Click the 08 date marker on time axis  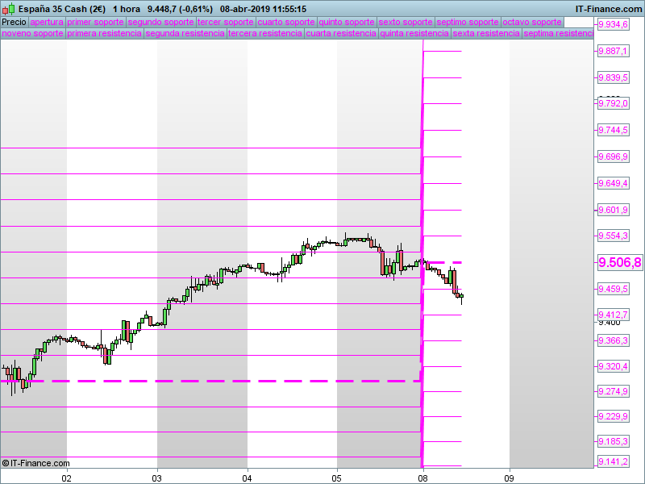tap(422, 478)
